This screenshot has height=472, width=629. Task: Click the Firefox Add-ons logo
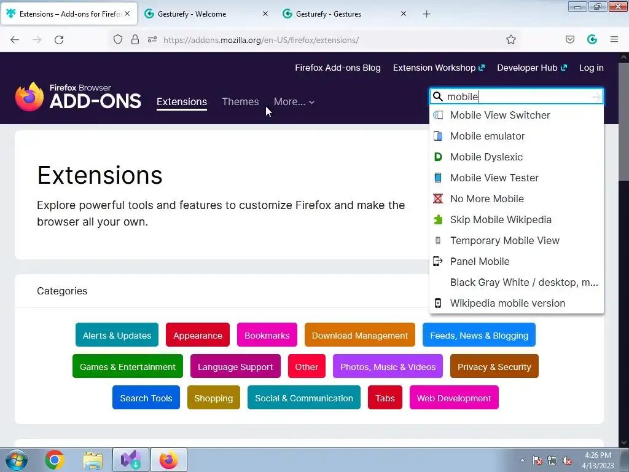[78, 96]
